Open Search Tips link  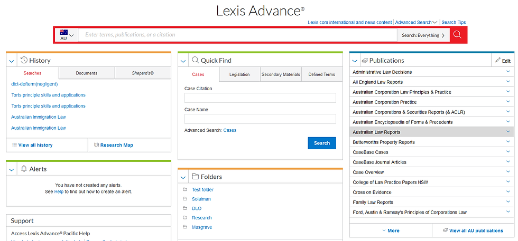454,23
